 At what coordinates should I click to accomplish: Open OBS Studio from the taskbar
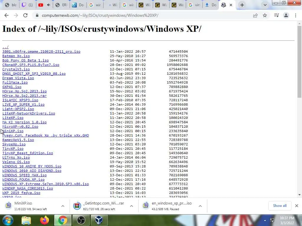(81, 220)
